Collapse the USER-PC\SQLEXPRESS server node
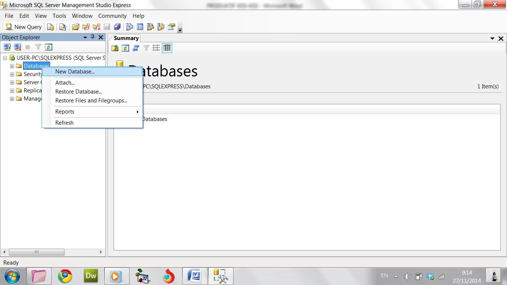This screenshot has width=507, height=285. coord(5,58)
